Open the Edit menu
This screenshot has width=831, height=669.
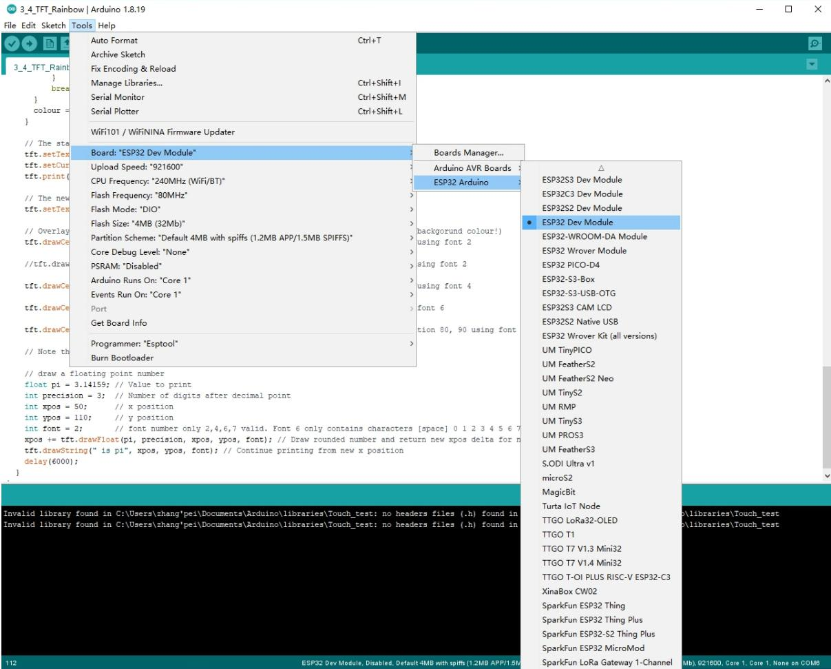point(28,25)
